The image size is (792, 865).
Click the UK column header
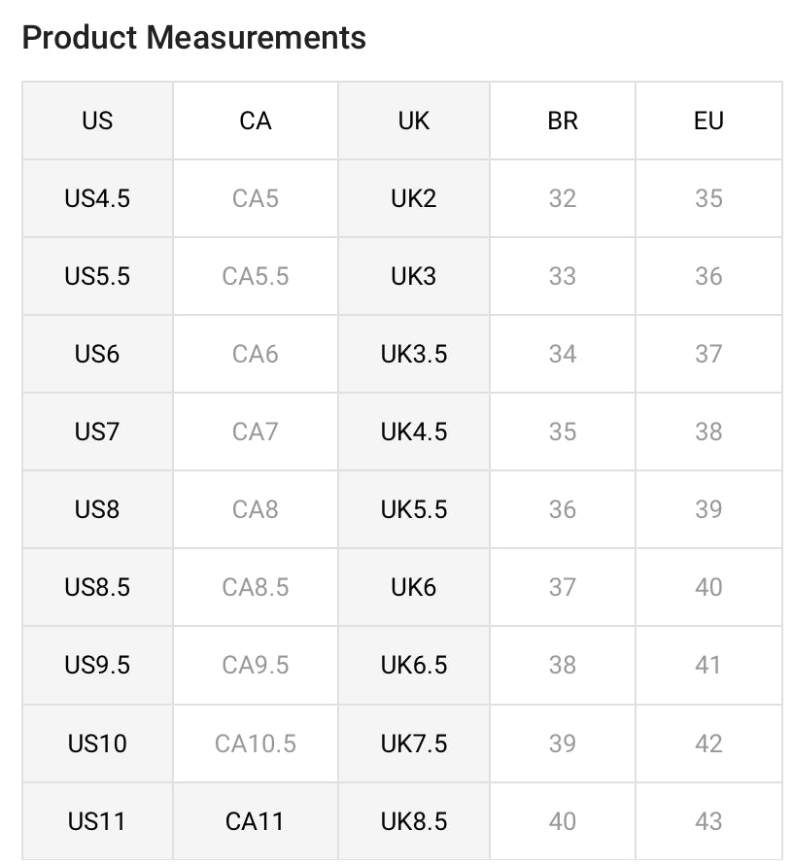click(x=413, y=121)
